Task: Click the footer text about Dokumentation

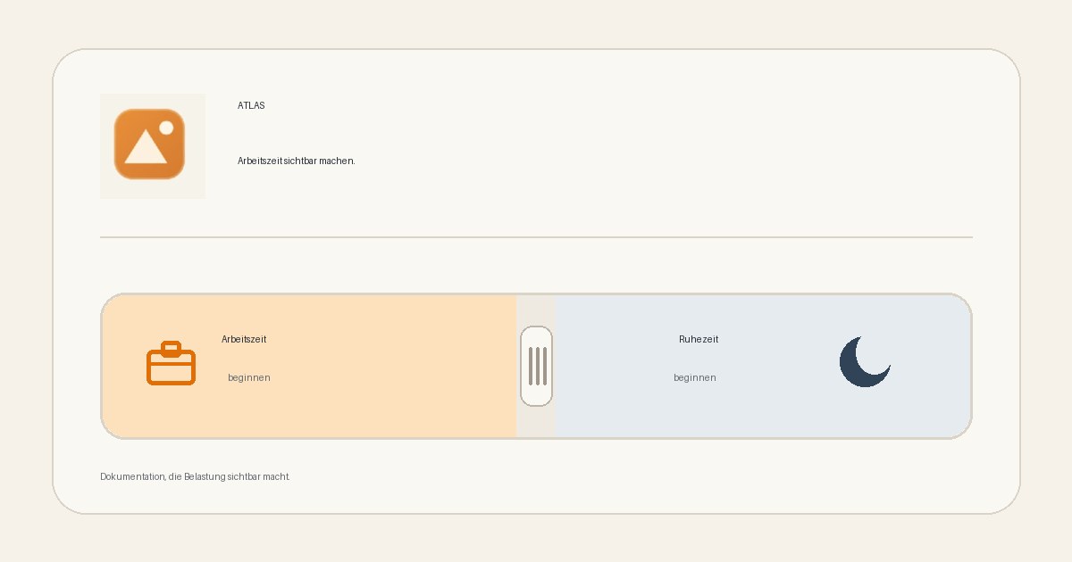Action: pos(195,476)
